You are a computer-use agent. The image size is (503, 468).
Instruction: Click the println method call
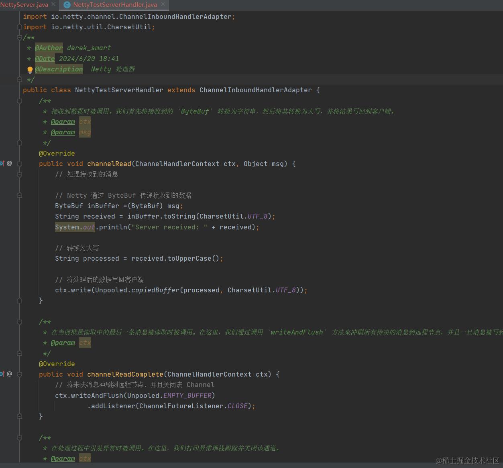(x=113, y=227)
